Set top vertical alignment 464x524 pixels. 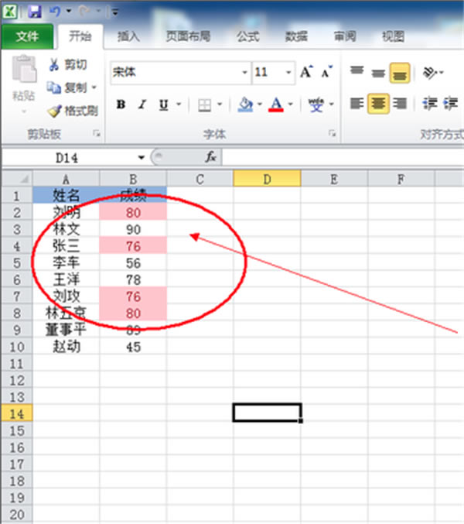[x=357, y=71]
